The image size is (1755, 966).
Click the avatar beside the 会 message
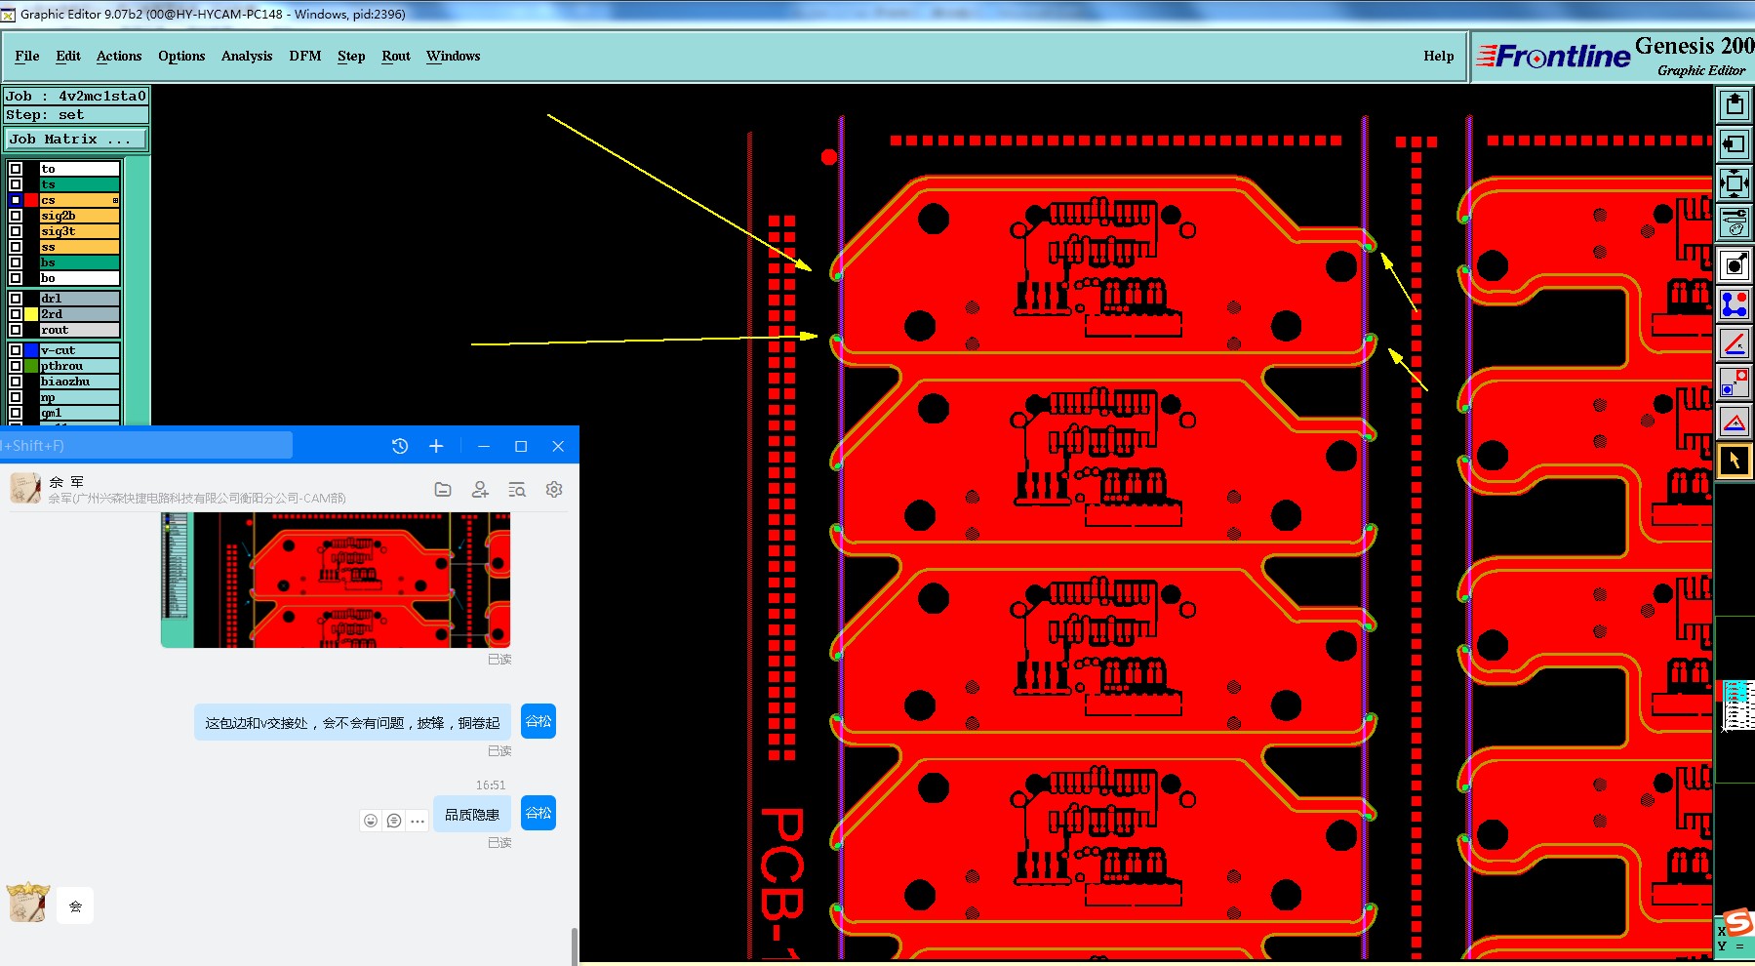tap(27, 904)
